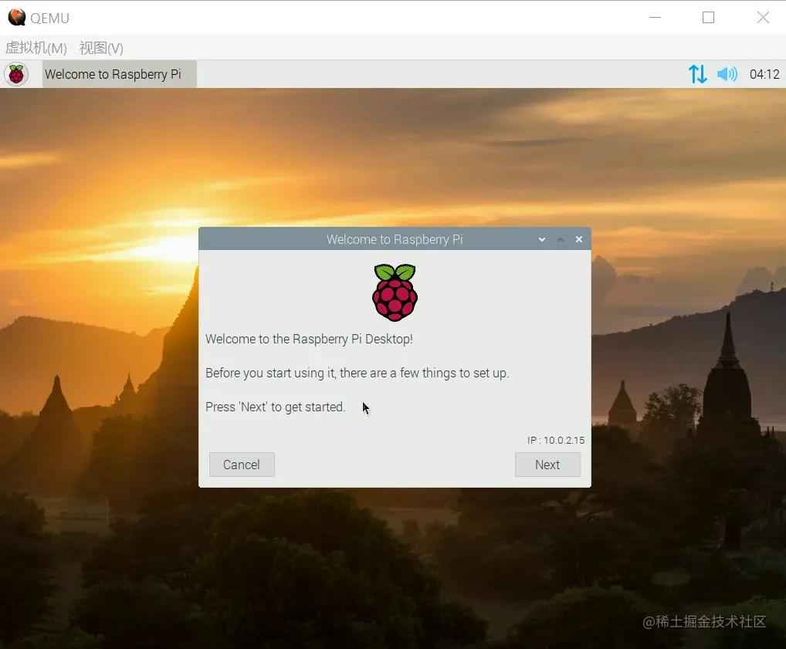
Task: Click 'Welcome to the Raspberry Pi Desktop!' text
Action: click(x=310, y=340)
